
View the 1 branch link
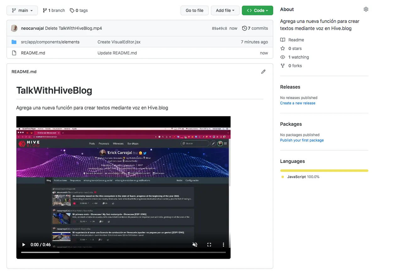click(x=54, y=10)
